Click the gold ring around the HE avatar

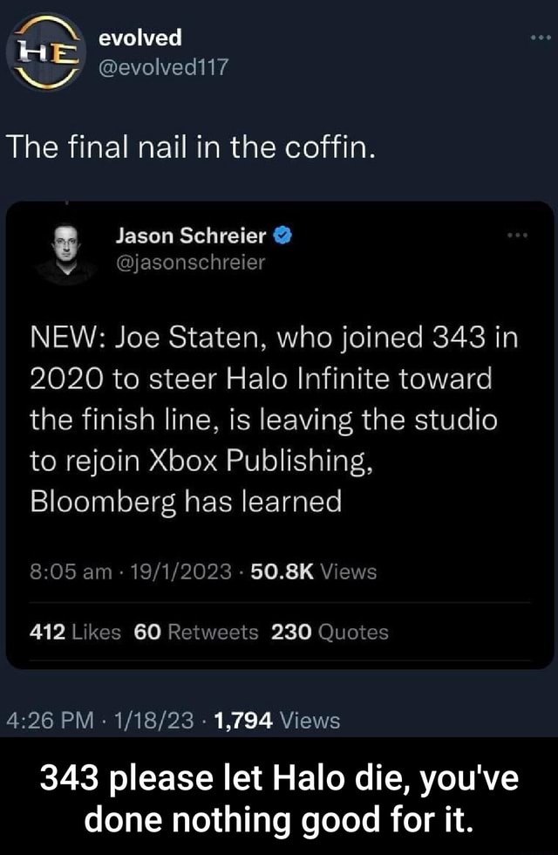[44, 19]
